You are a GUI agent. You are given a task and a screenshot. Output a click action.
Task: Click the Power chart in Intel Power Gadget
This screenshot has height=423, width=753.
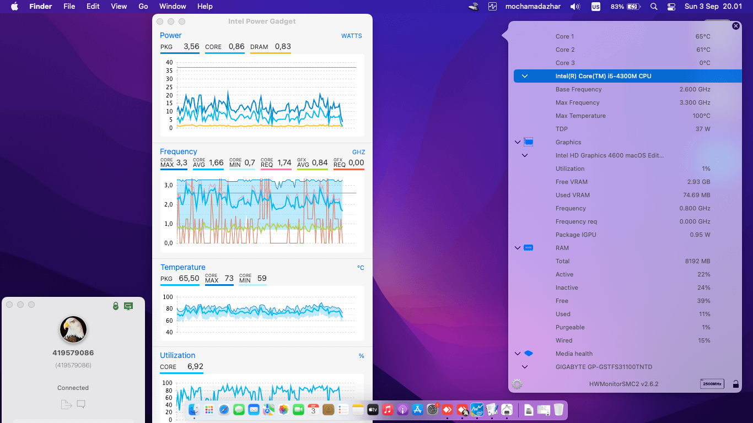262,95
